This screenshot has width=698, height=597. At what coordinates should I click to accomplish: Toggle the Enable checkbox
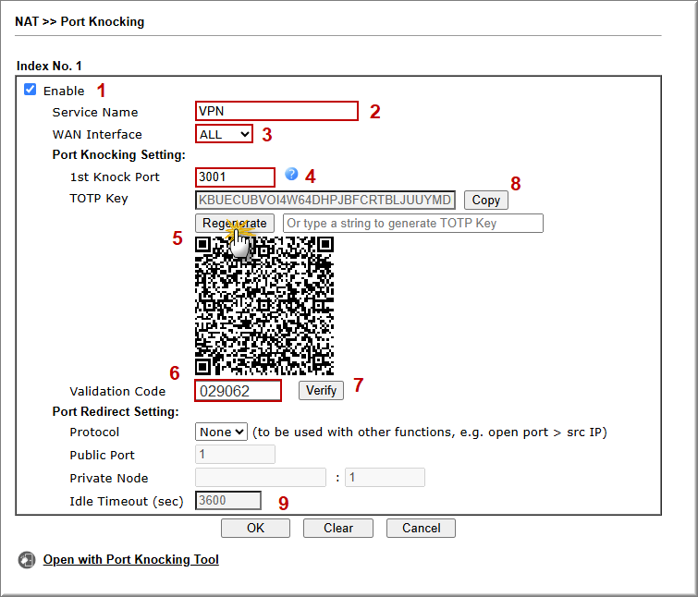[31, 90]
